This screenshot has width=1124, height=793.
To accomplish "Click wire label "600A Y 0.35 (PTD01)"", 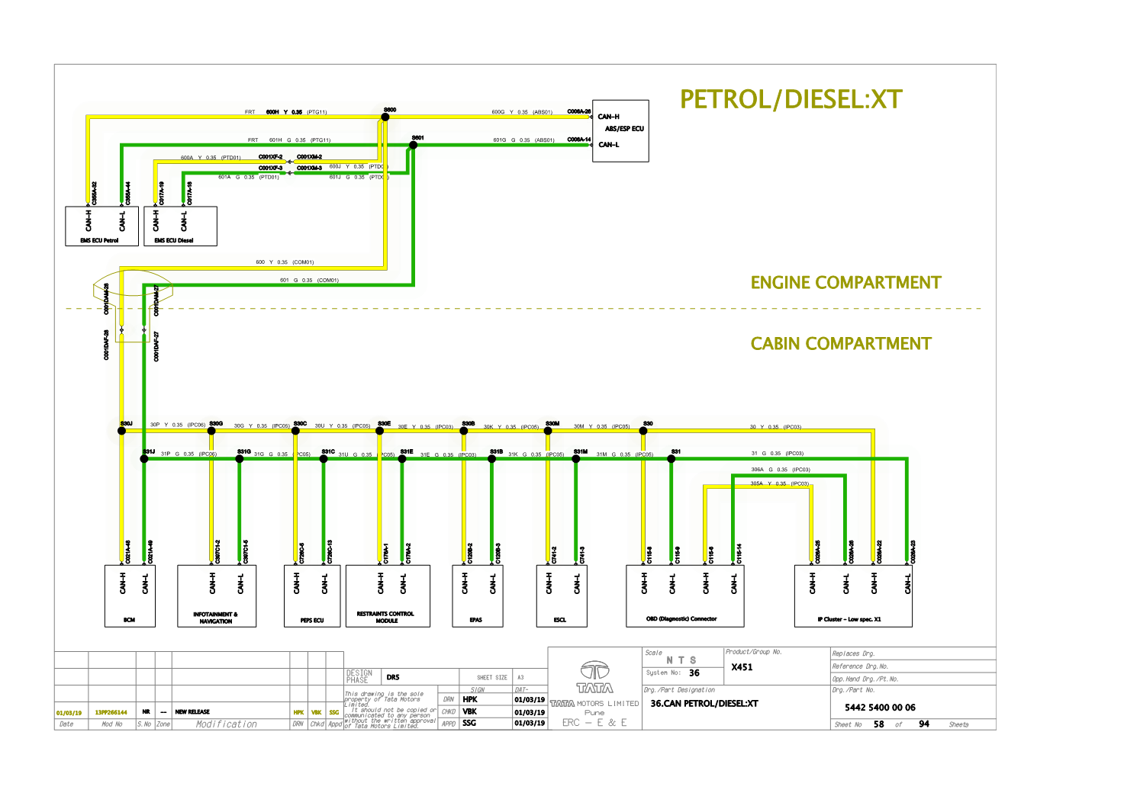I will [211, 158].
